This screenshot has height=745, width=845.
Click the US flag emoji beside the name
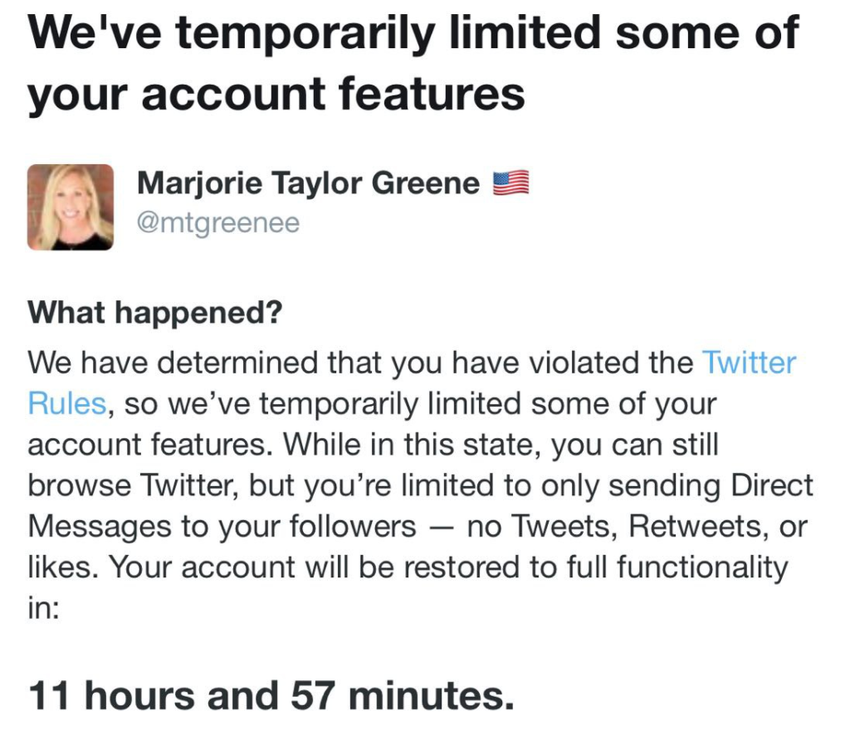point(510,183)
